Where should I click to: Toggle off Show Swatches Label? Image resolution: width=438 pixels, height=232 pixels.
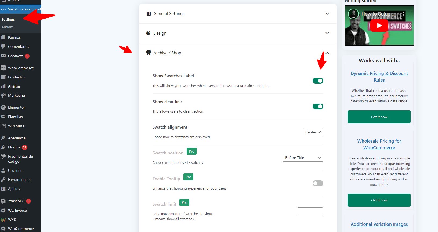[x=318, y=81]
